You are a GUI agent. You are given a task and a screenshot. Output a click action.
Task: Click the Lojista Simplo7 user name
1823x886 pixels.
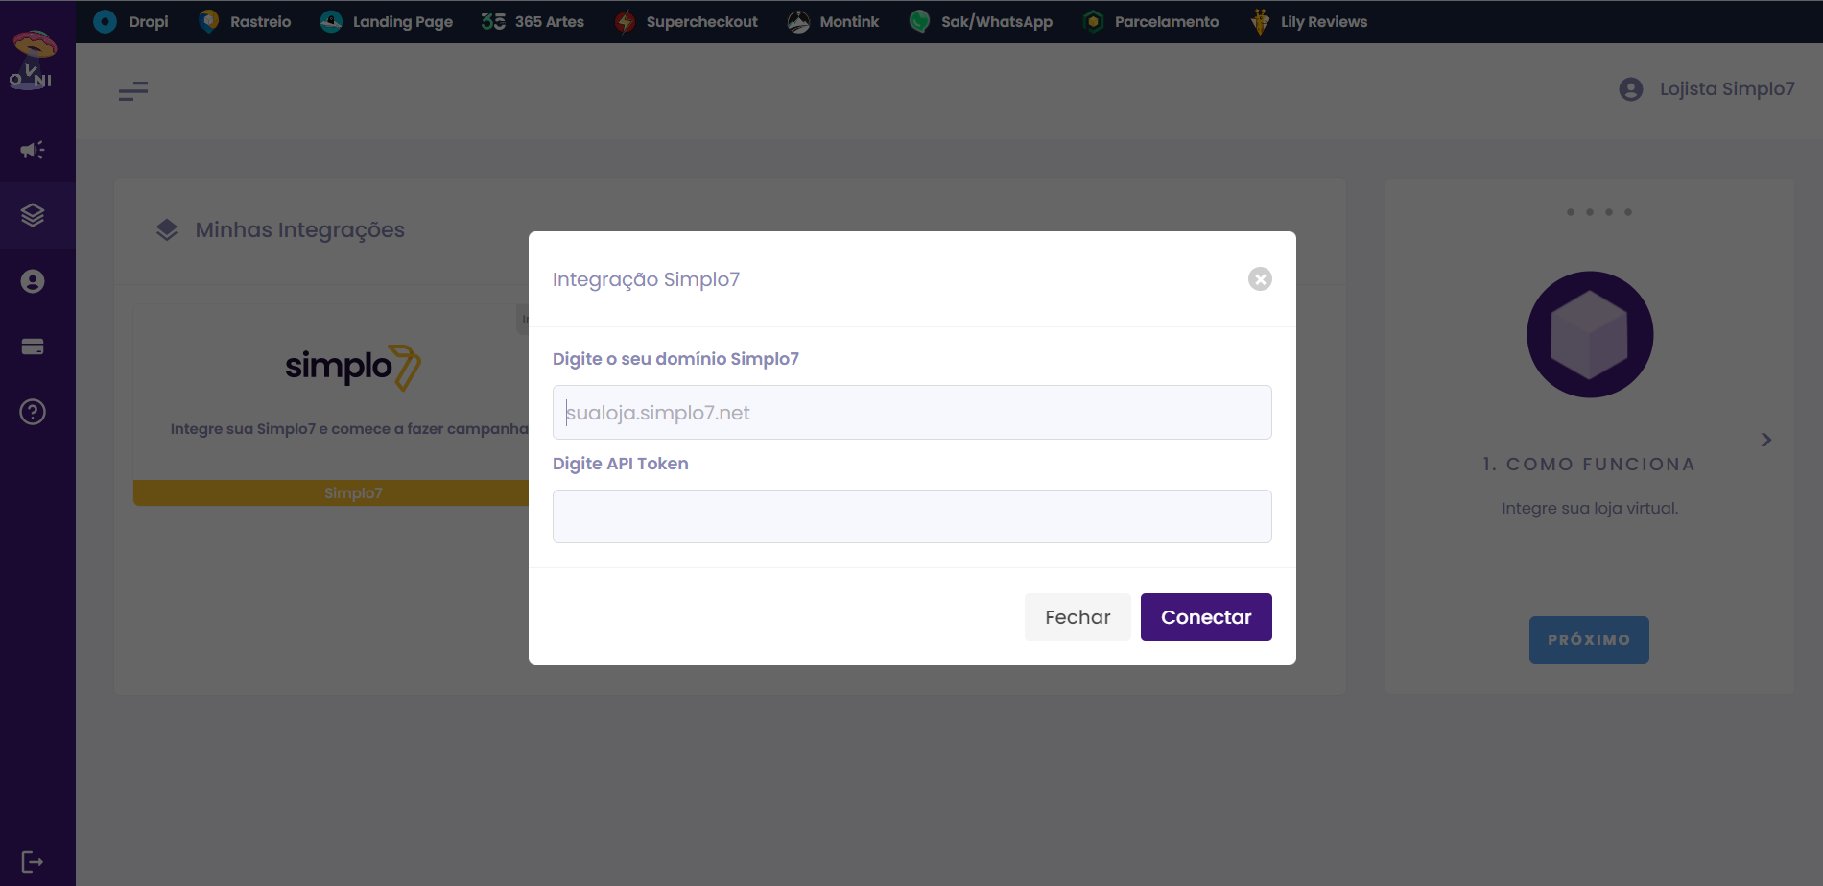[1727, 89]
